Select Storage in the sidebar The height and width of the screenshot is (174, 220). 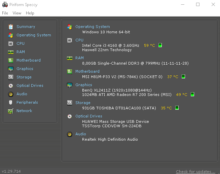24,77
